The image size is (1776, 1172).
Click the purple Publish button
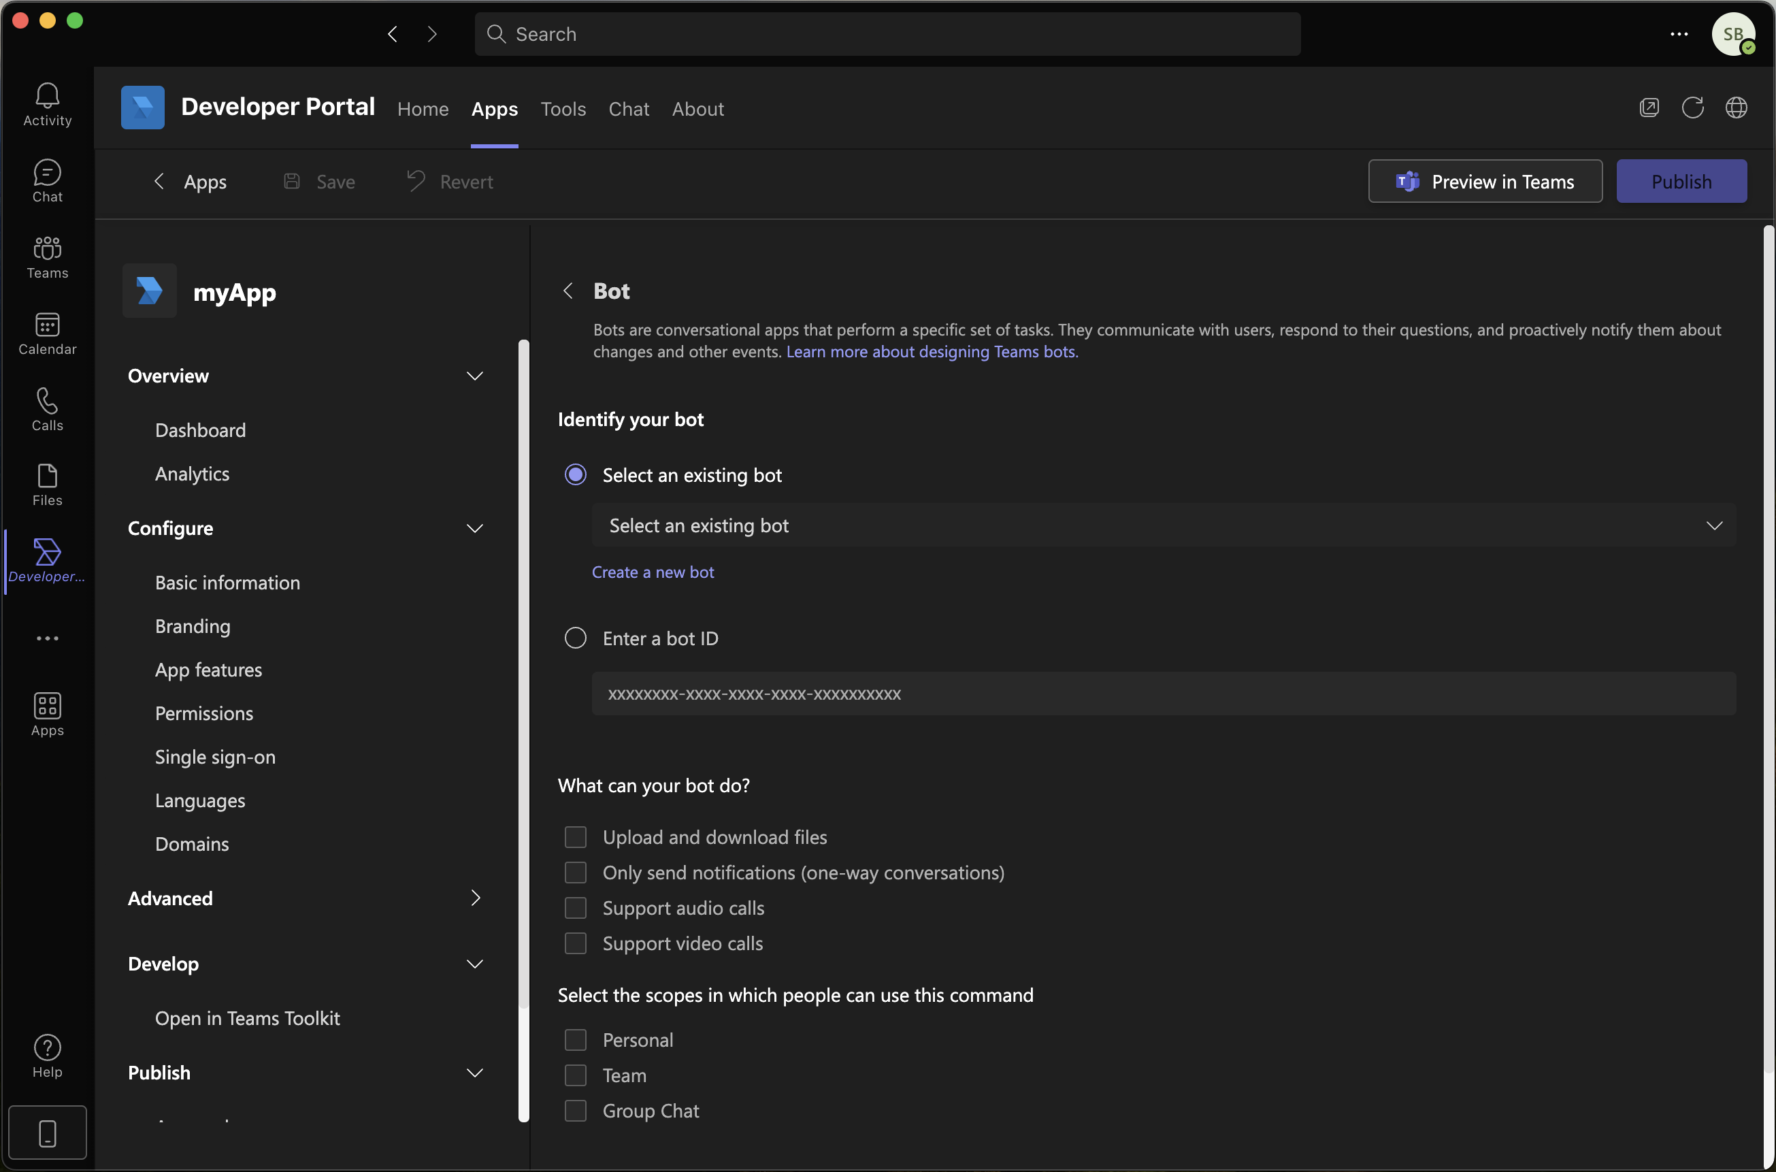[1681, 181]
